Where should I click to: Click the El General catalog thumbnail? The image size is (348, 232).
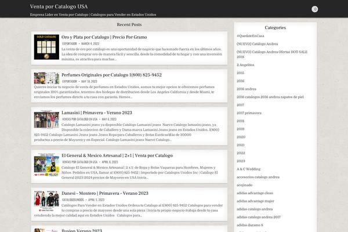coord(46,165)
